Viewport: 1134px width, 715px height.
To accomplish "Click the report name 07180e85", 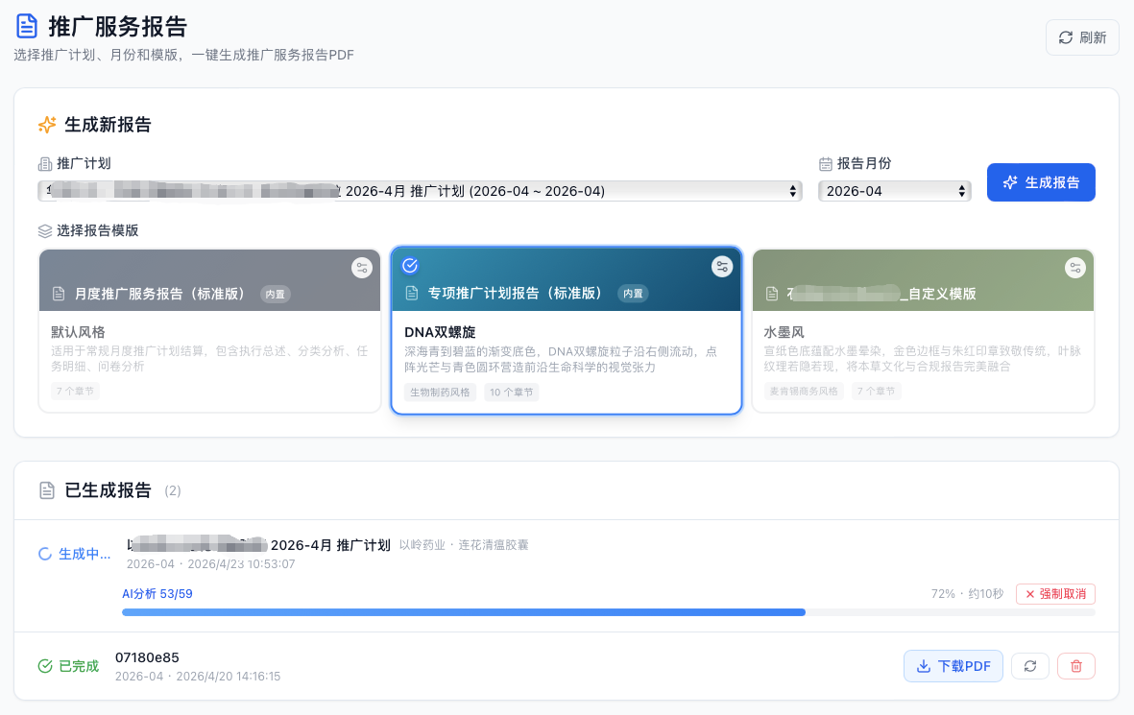I will pos(147,657).
